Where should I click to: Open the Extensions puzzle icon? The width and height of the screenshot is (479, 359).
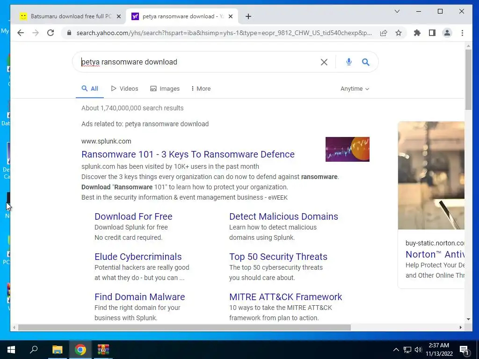tap(417, 33)
